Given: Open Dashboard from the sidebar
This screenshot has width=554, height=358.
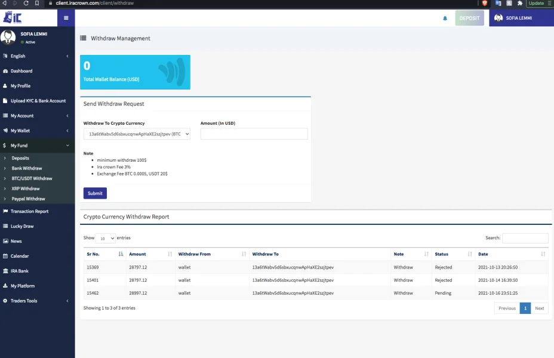Looking at the screenshot, I should [21, 71].
